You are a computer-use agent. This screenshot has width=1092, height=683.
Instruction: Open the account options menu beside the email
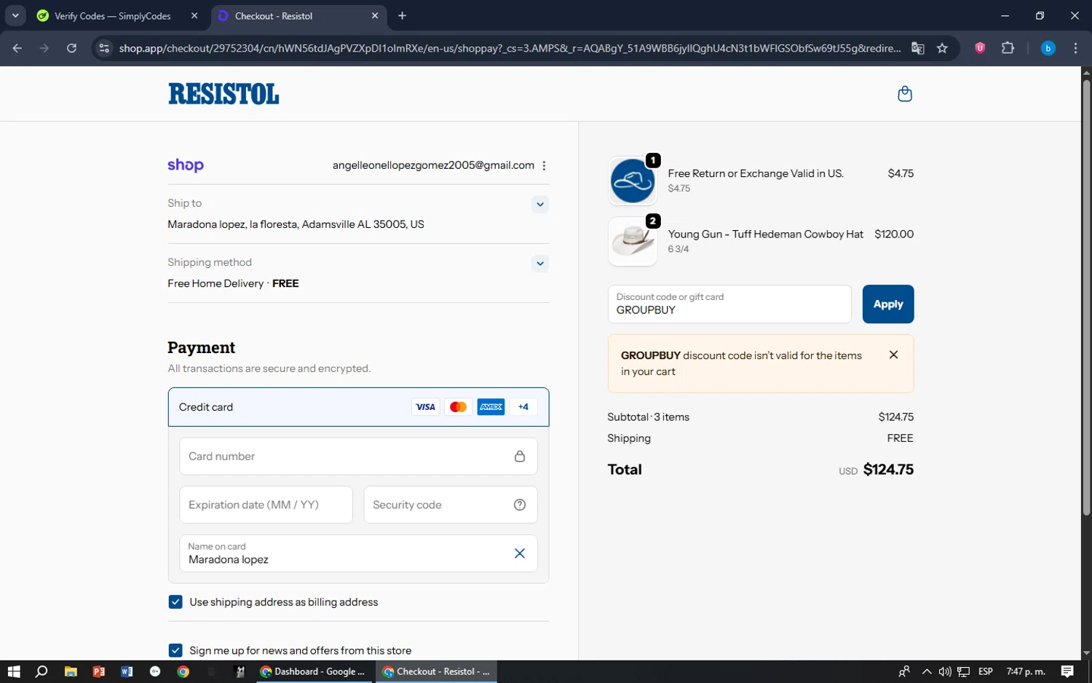[544, 165]
